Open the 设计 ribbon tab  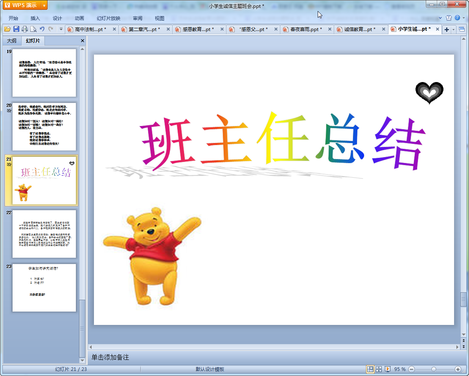click(57, 18)
